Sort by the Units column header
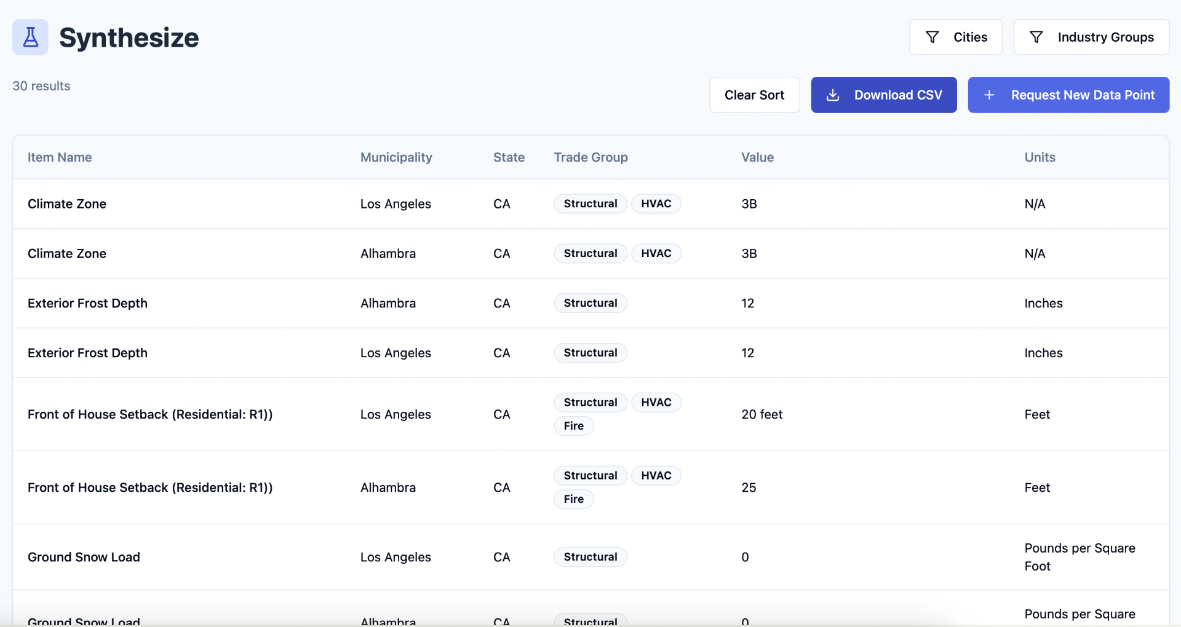Viewport: 1181px width, 627px height. (1040, 157)
